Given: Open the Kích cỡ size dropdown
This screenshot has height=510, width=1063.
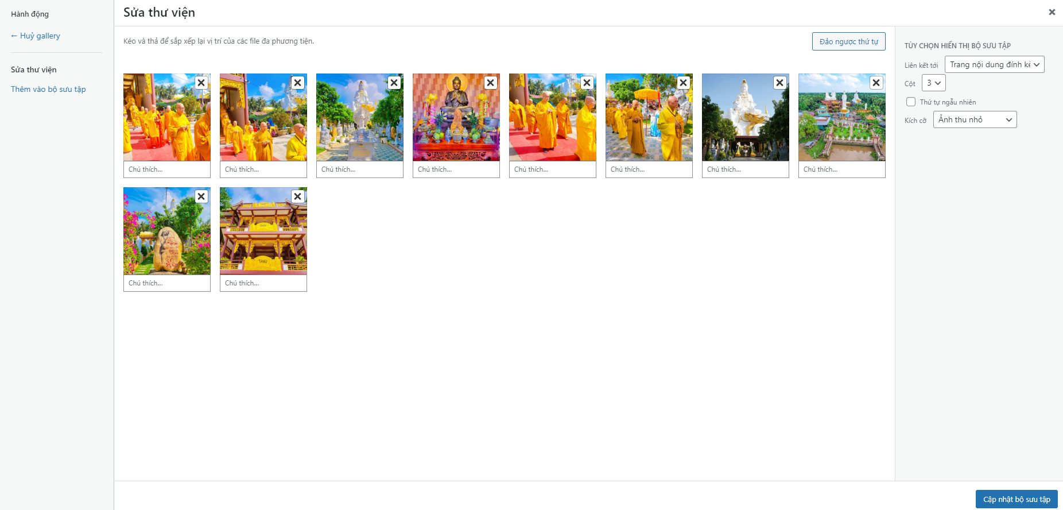Looking at the screenshot, I should tap(975, 119).
